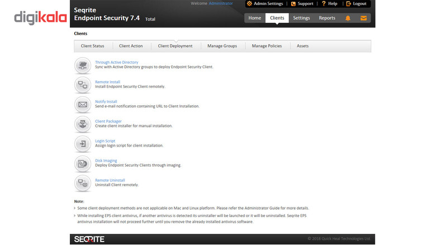This screenshot has width=447, height=245.
Task: Click the Remote Uninstall round icon
Action: tap(83, 183)
